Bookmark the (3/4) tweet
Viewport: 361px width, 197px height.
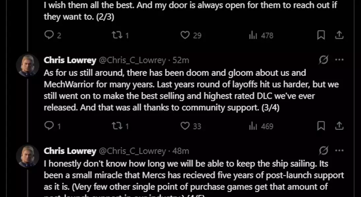click(x=321, y=126)
